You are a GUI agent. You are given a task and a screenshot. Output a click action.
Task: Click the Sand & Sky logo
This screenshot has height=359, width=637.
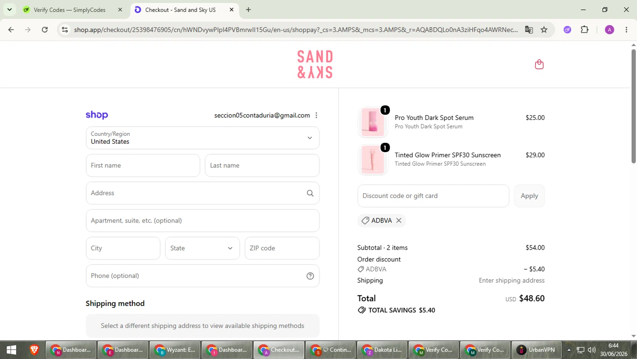coord(315,64)
